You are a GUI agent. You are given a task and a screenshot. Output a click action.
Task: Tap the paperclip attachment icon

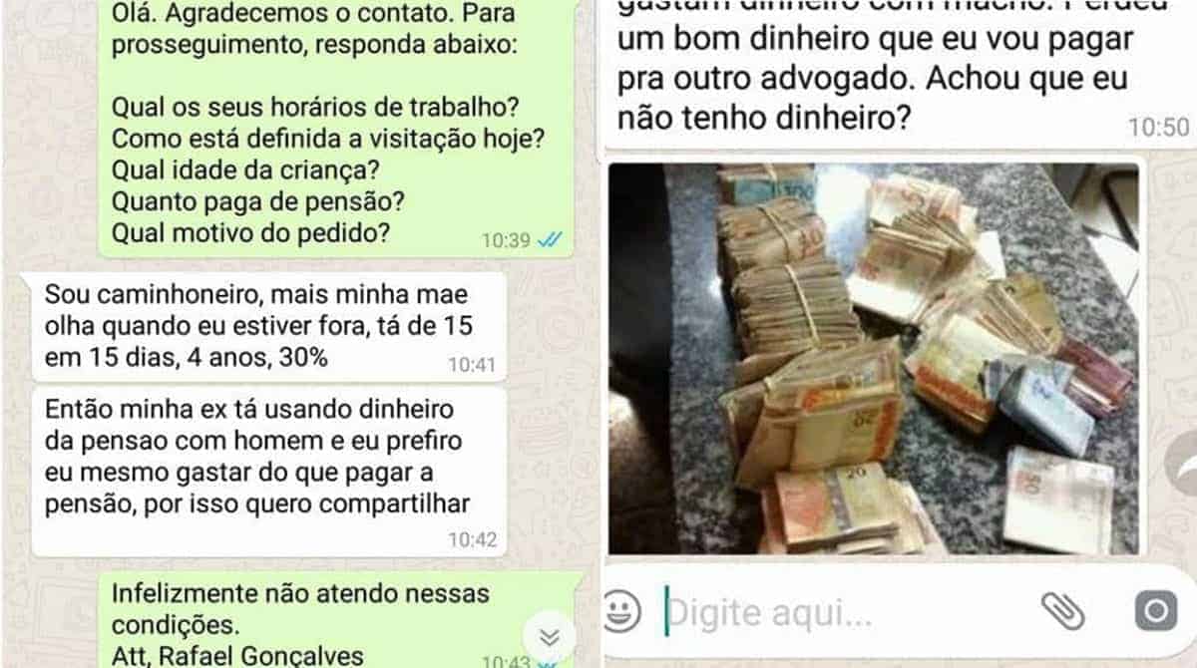click(1062, 610)
